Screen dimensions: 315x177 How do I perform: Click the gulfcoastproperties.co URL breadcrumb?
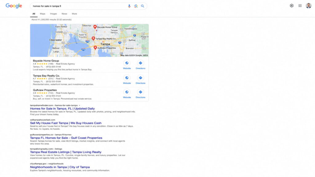51,135
